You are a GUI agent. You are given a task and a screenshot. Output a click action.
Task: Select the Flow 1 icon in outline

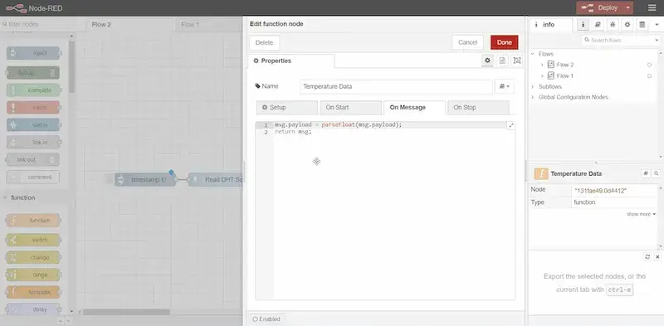click(x=551, y=75)
